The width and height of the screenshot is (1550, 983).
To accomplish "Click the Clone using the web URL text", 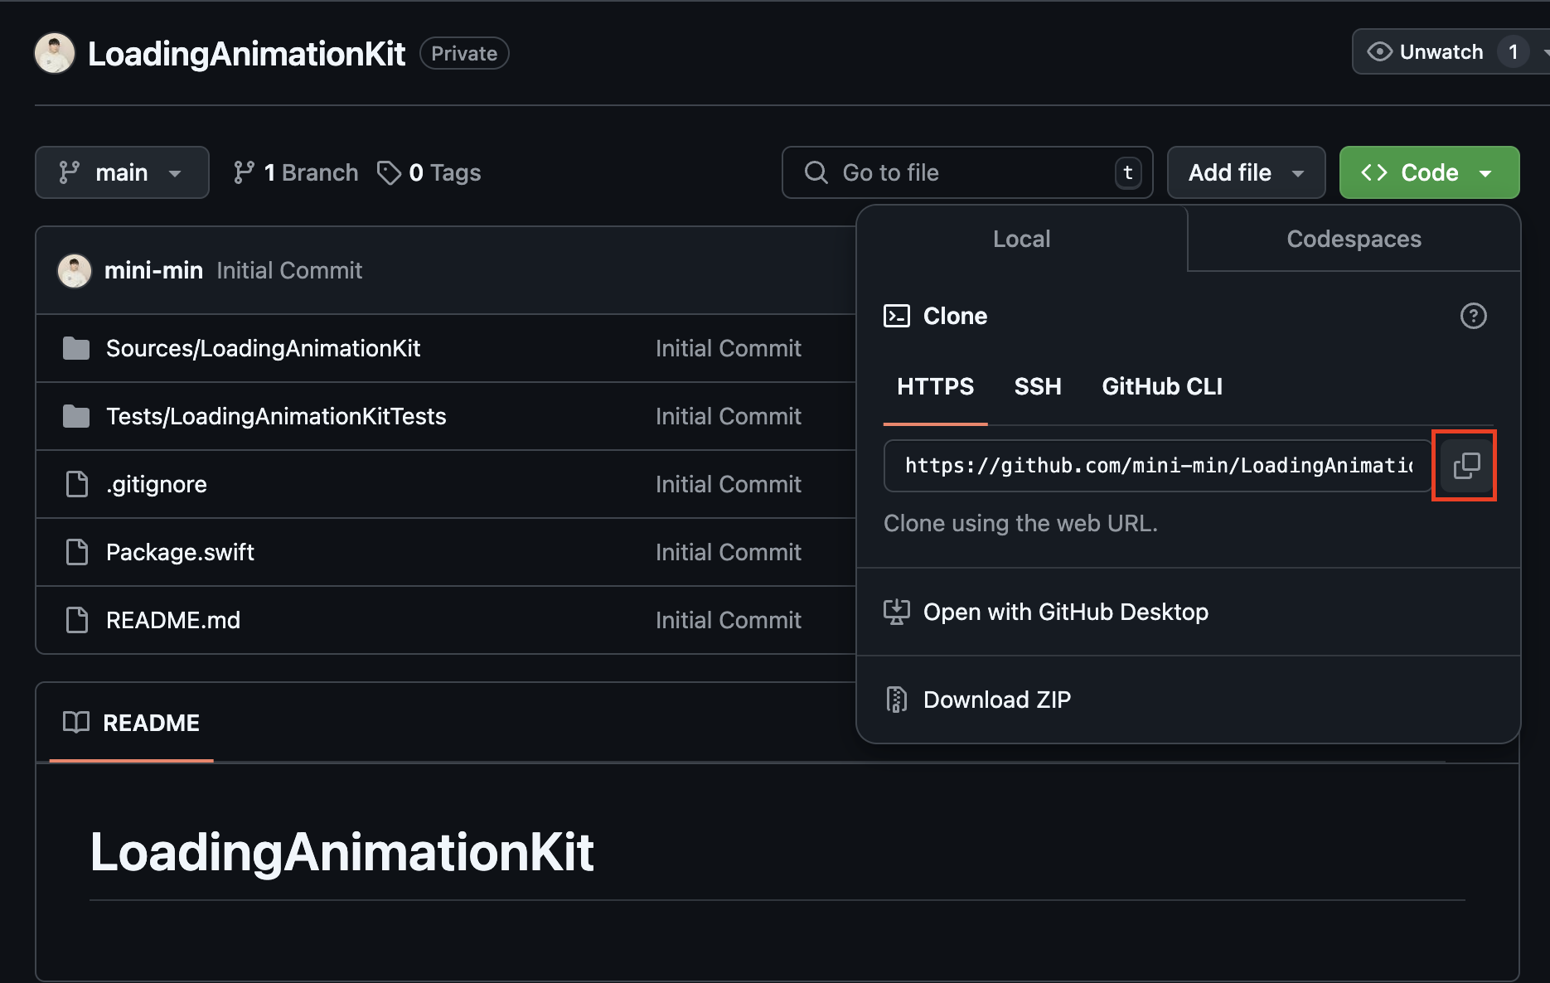I will click(1020, 523).
